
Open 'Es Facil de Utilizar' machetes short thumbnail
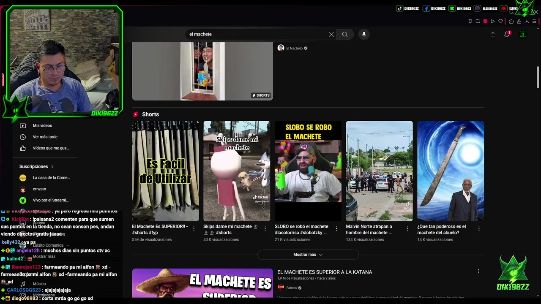(165, 171)
